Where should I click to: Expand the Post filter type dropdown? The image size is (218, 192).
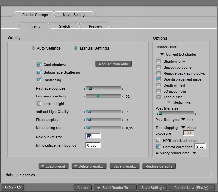183,120
